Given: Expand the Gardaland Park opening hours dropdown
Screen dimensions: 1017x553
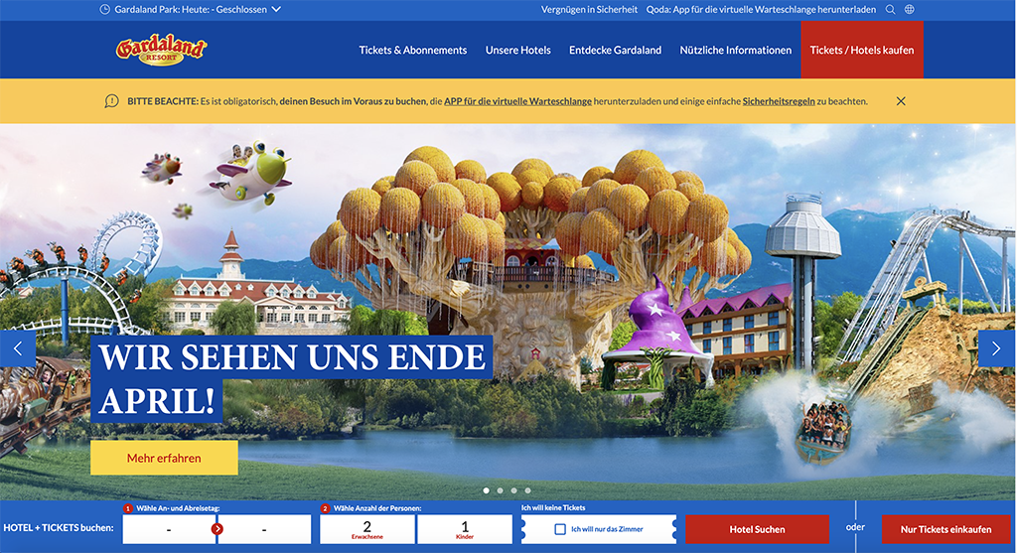Looking at the screenshot, I should click(x=276, y=10).
